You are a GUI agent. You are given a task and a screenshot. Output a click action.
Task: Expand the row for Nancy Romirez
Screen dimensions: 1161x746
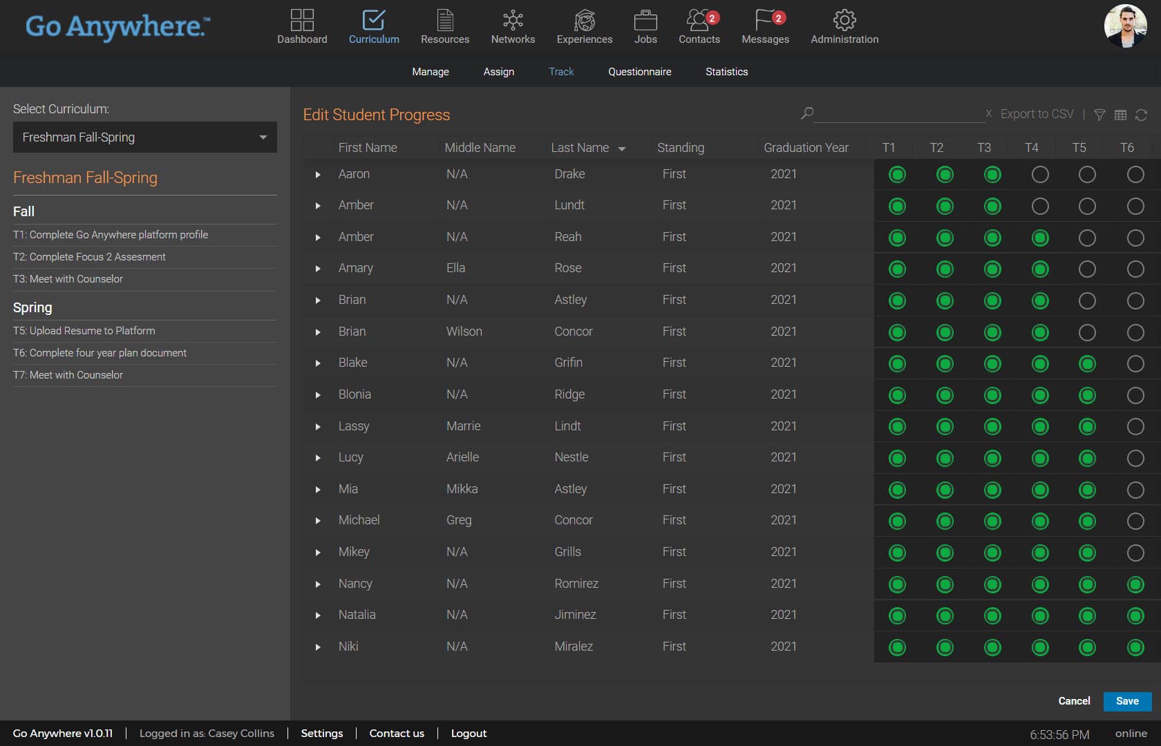coord(318,584)
